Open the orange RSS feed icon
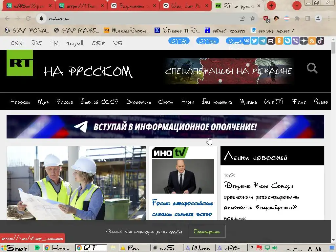Image resolution: width=336 pixels, height=252 pixels. (x=312, y=41)
